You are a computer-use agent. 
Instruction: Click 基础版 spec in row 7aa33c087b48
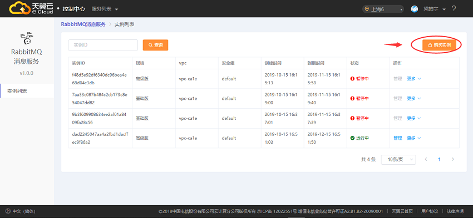pos(142,99)
